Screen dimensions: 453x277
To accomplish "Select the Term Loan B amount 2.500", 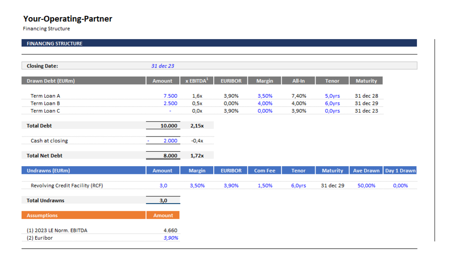I will click(x=170, y=104).
